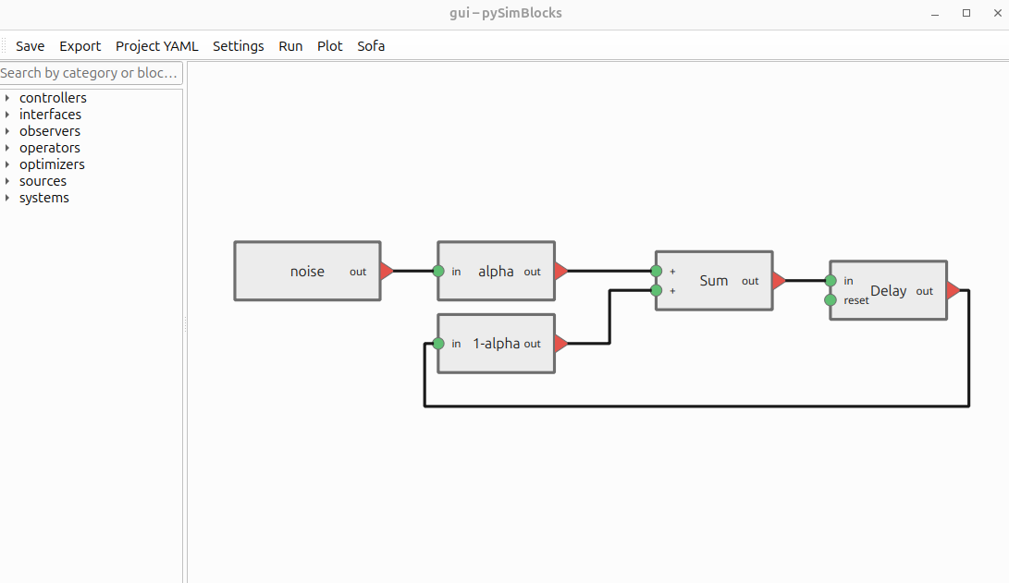Click the noise block's red output connector
Image resolution: width=1009 pixels, height=583 pixels.
[x=388, y=271]
